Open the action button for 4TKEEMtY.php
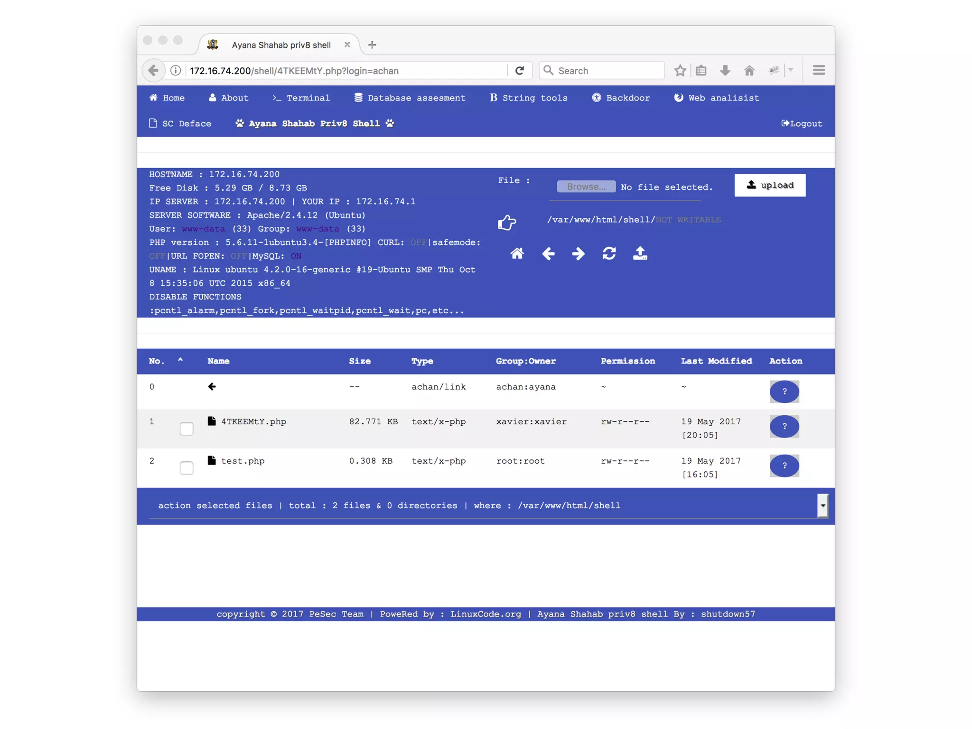 [784, 426]
